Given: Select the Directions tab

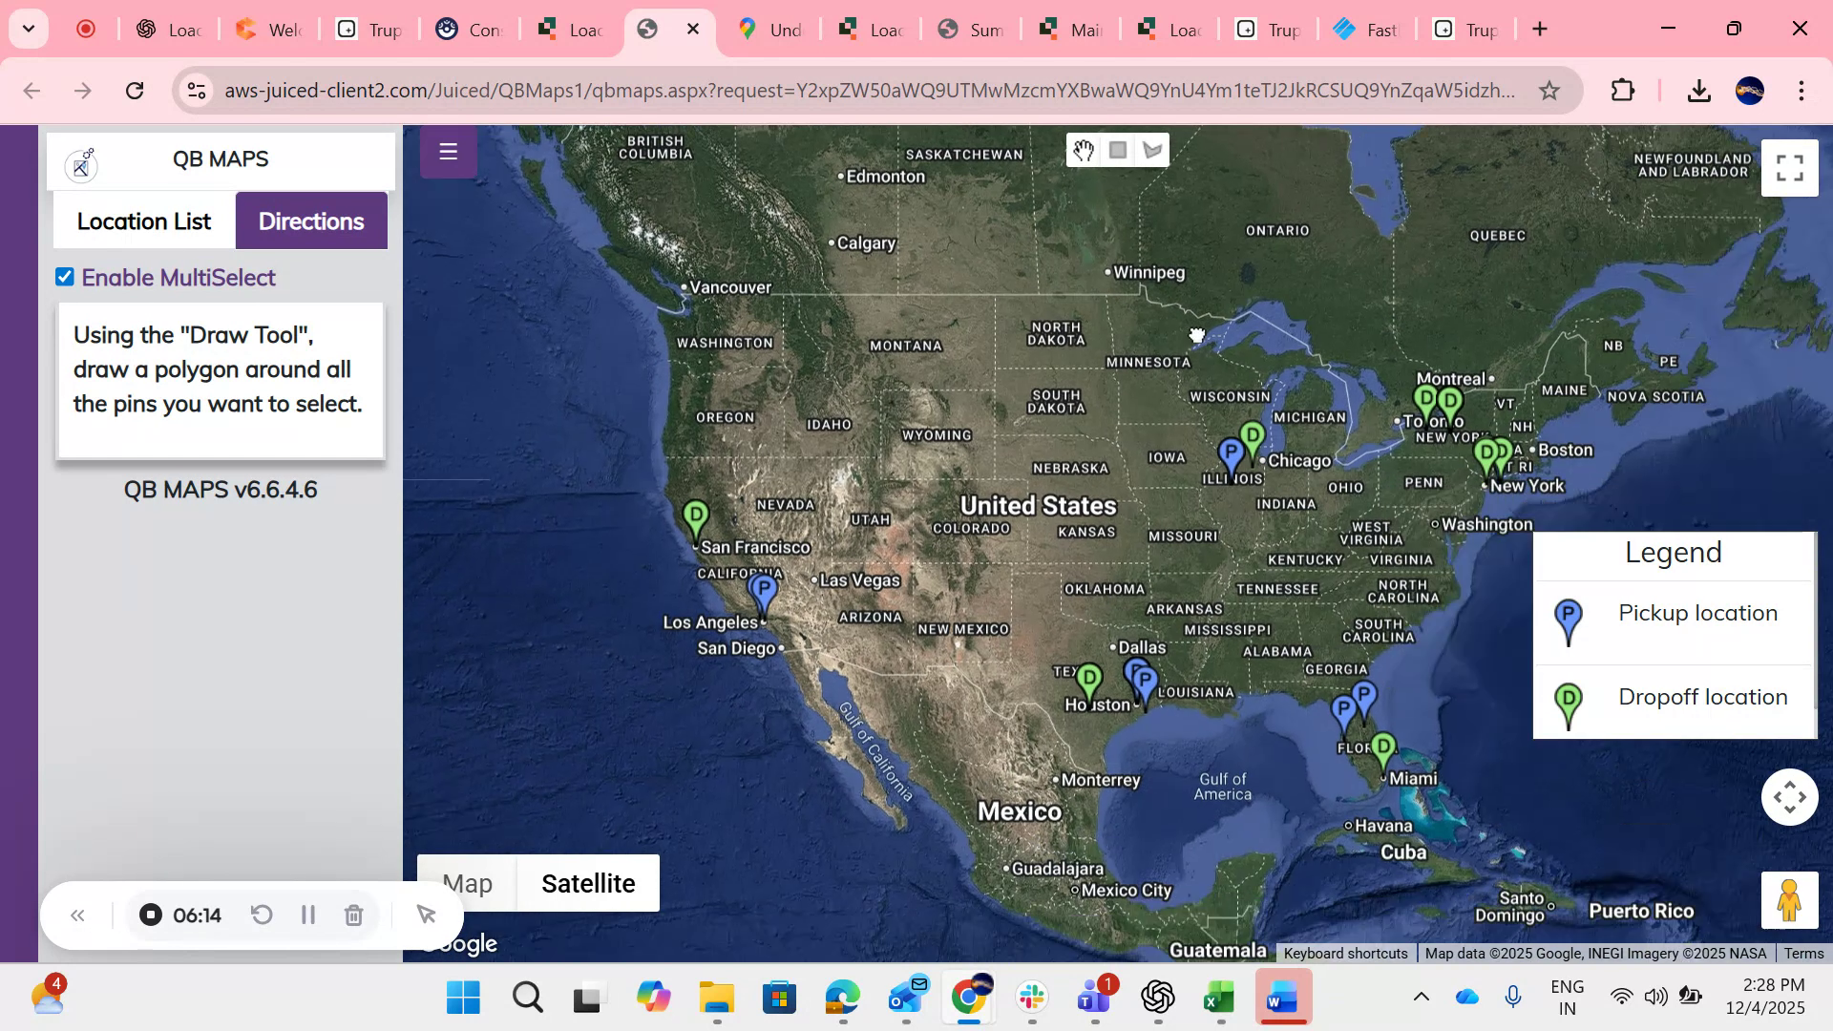Looking at the screenshot, I should [311, 221].
